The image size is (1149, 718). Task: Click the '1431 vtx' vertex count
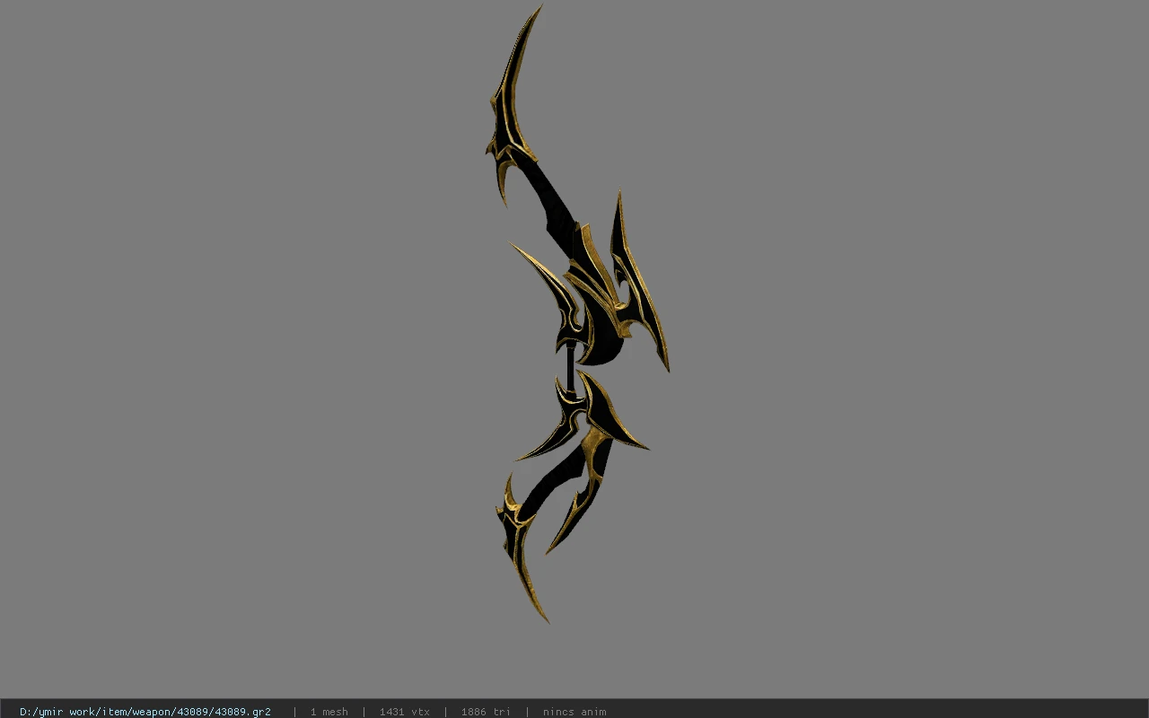coord(405,712)
